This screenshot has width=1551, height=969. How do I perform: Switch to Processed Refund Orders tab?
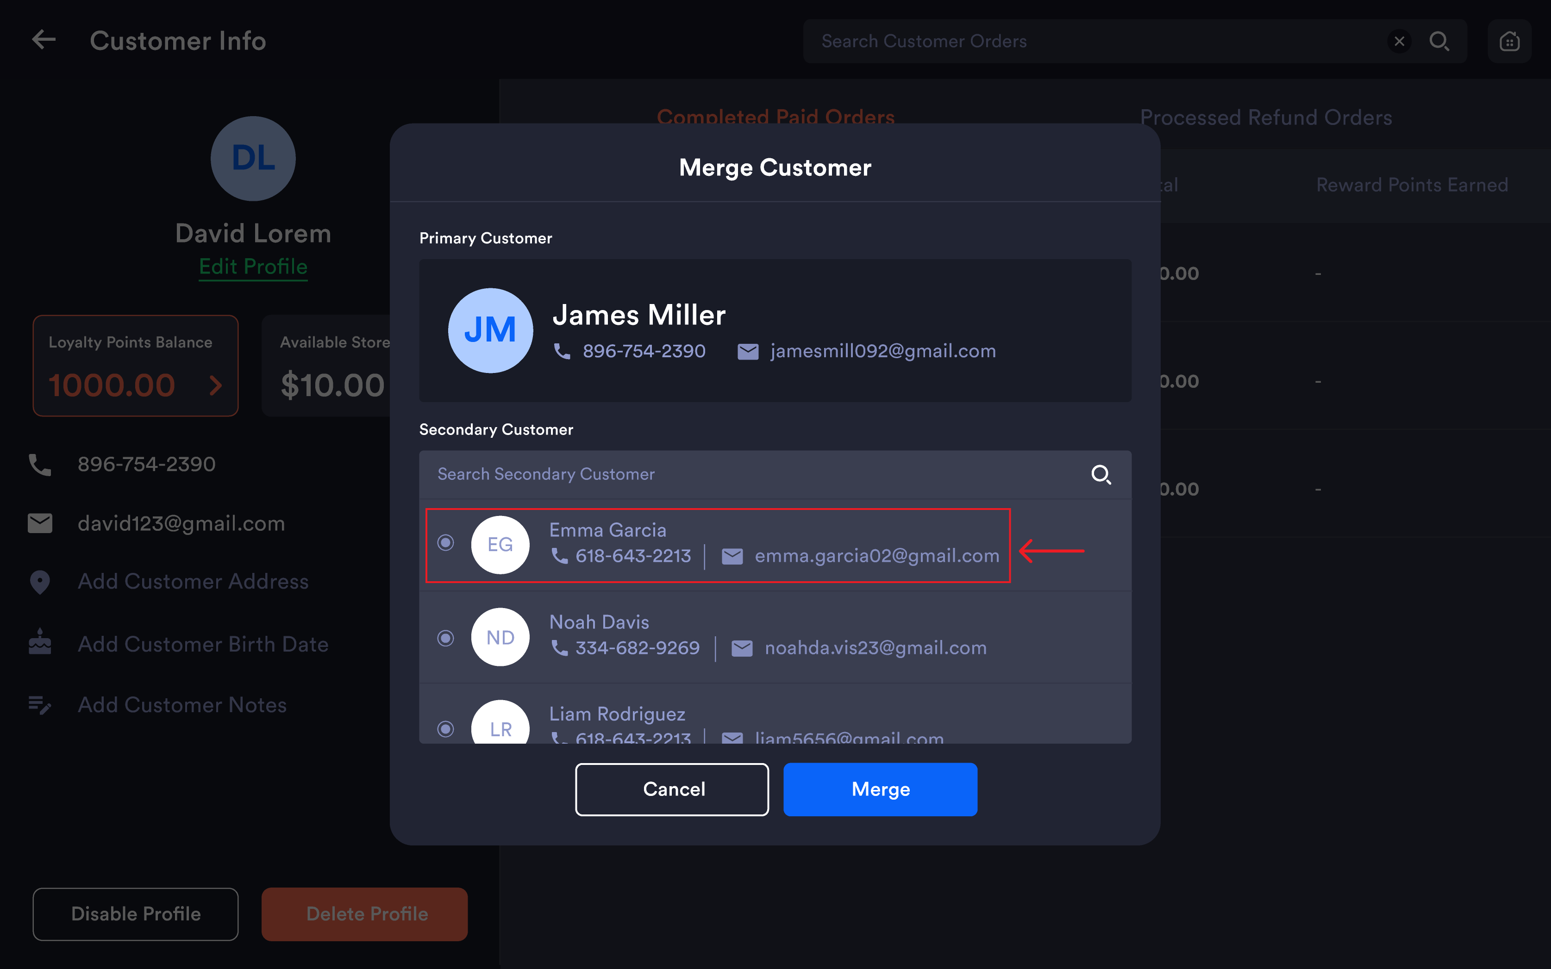1266,117
